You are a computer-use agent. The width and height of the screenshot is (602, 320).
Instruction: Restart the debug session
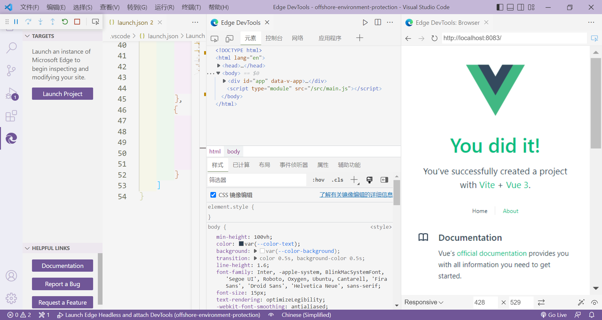tap(65, 22)
